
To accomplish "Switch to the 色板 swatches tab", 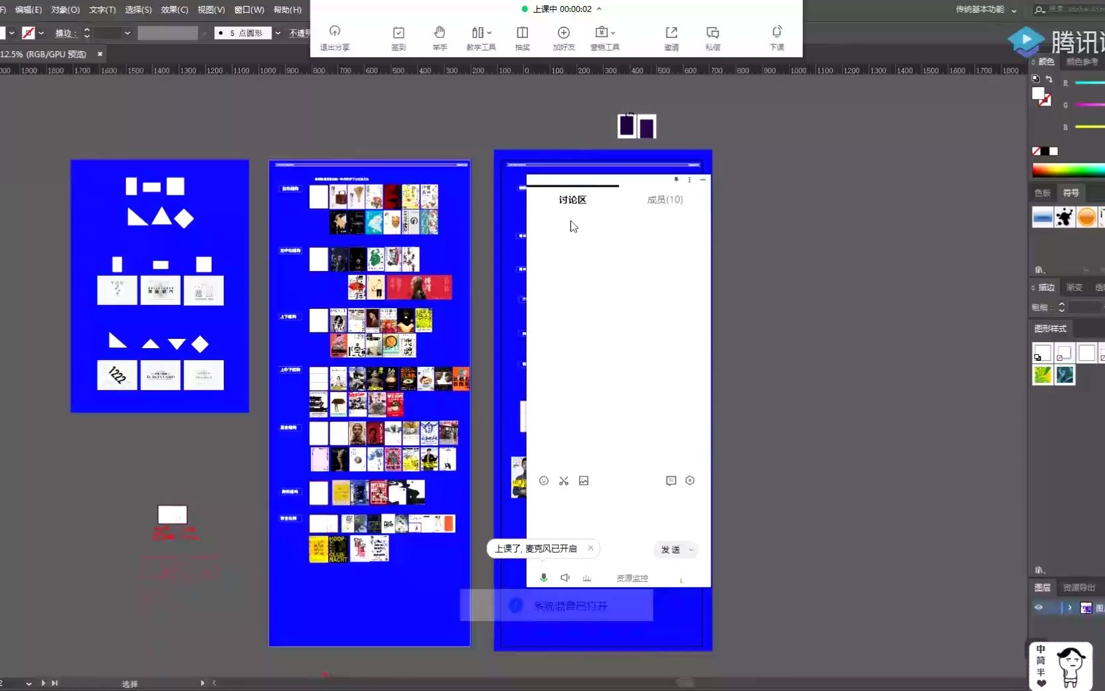I will [x=1043, y=193].
